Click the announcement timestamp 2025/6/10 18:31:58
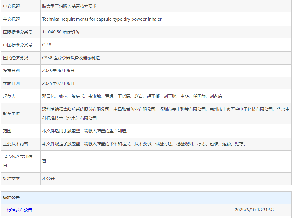The width and height of the screenshot is (293, 218). tap(254, 210)
